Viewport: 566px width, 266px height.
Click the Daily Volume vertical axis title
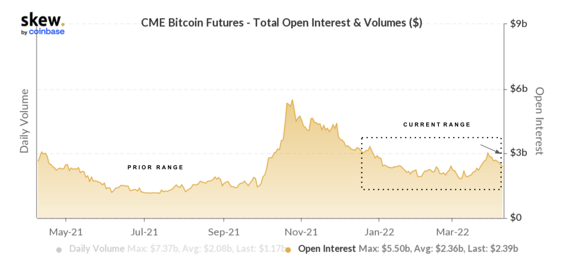pyautogui.click(x=25, y=122)
